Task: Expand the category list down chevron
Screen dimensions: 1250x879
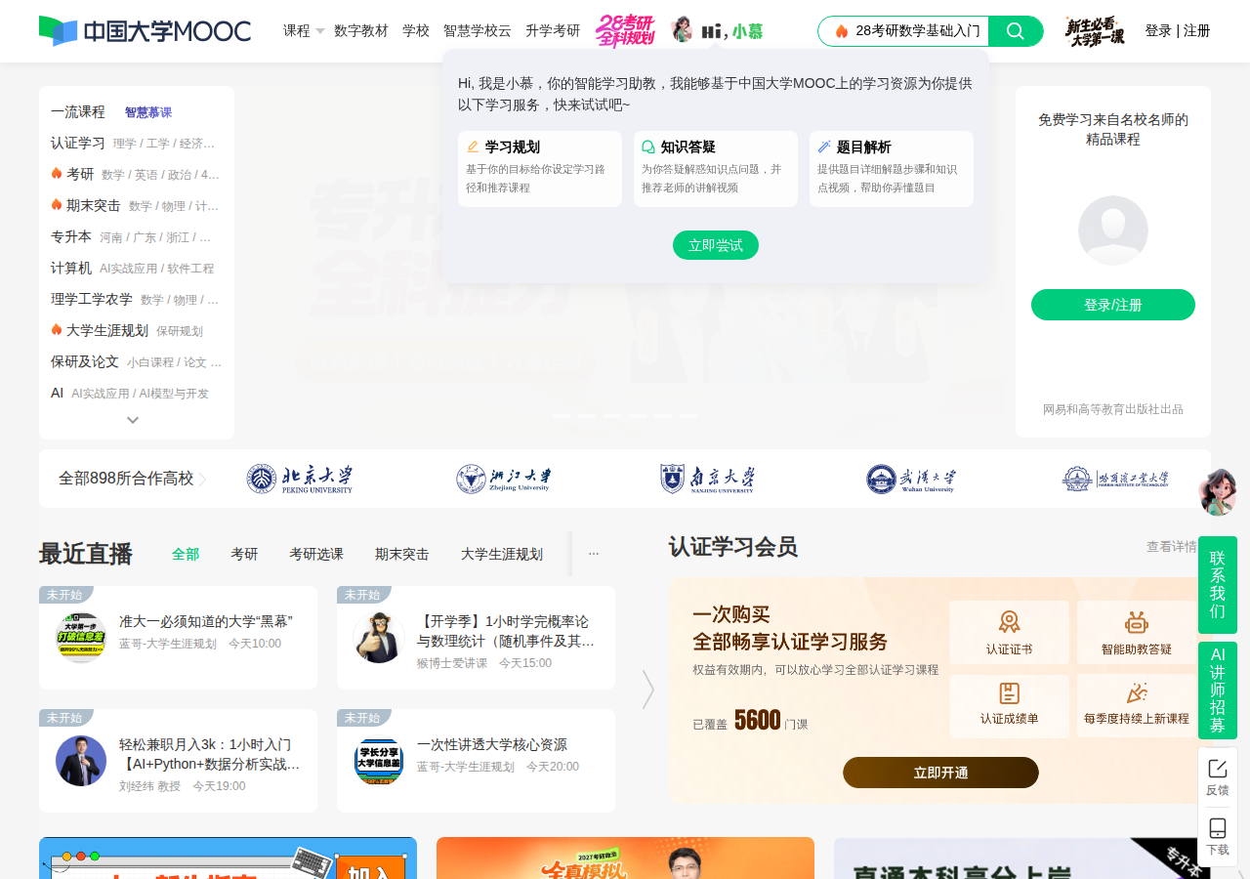Action: tap(133, 420)
